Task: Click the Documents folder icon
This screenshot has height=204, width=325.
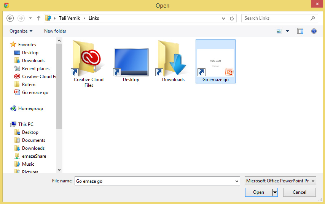Action: tap(17, 140)
